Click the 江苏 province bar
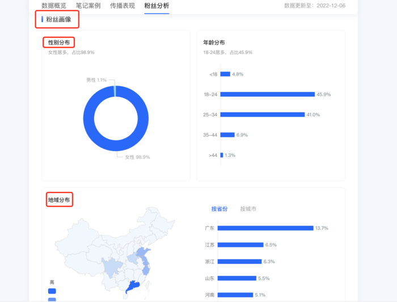 point(240,245)
